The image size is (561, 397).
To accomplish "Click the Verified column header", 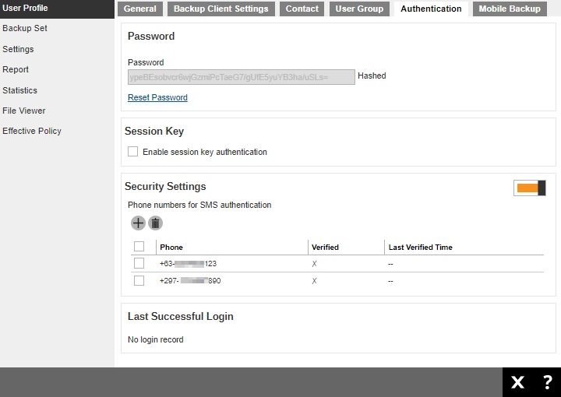I will 325,248.
